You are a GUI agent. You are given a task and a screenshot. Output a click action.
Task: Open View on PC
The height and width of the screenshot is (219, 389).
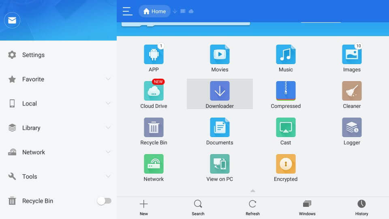pyautogui.click(x=220, y=164)
